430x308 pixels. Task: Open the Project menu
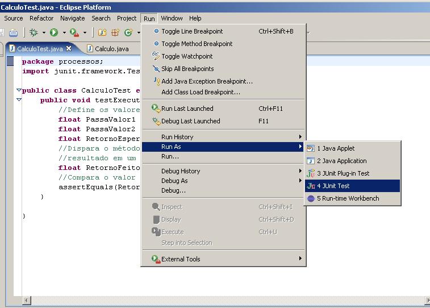pyautogui.click(x=127, y=18)
